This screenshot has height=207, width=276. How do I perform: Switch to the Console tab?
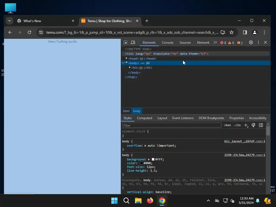pyautogui.click(x=167, y=43)
